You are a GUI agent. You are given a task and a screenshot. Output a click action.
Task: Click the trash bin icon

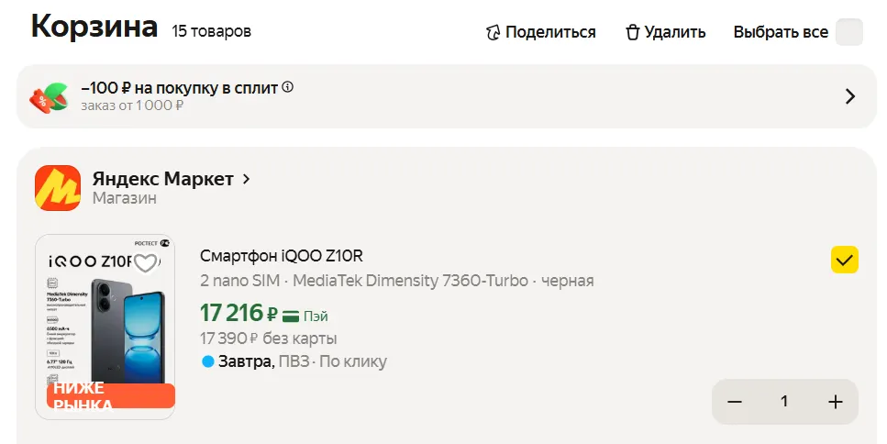point(632,33)
